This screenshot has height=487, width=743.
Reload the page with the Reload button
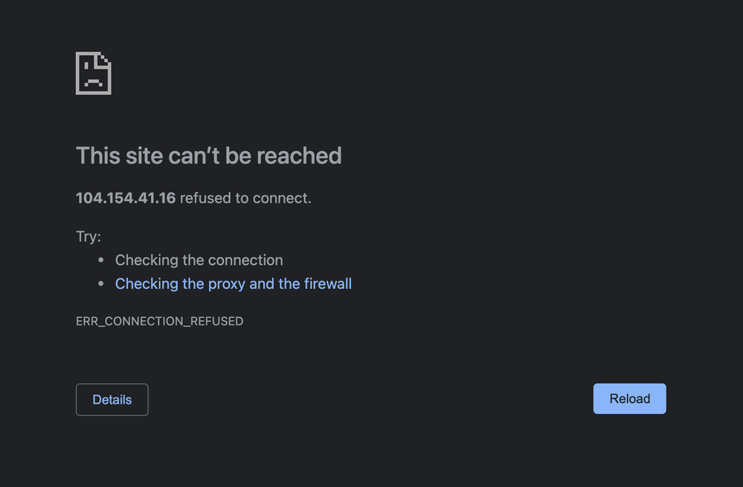click(629, 398)
